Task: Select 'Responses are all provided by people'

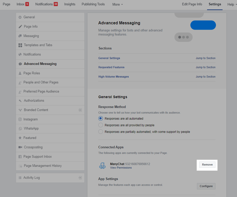Action: tap(101, 125)
